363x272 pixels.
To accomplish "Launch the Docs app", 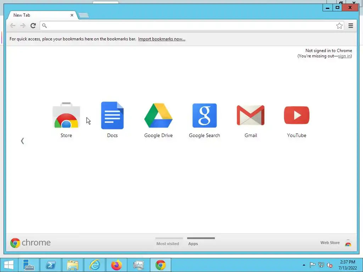I will coord(112,115).
